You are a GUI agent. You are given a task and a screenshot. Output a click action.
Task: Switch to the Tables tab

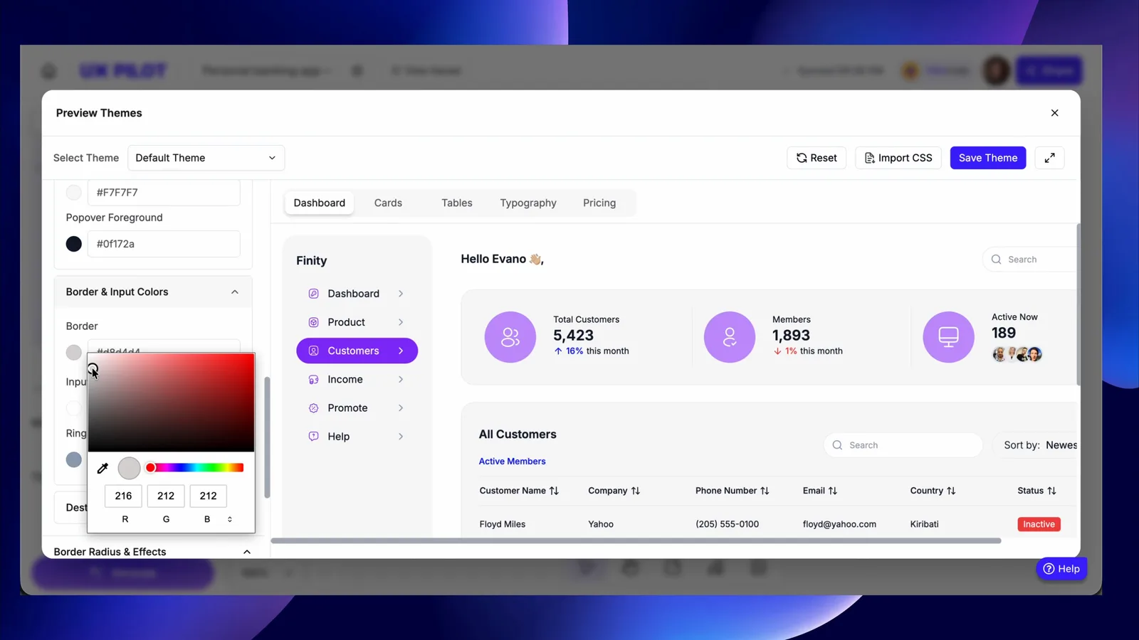coord(457,203)
